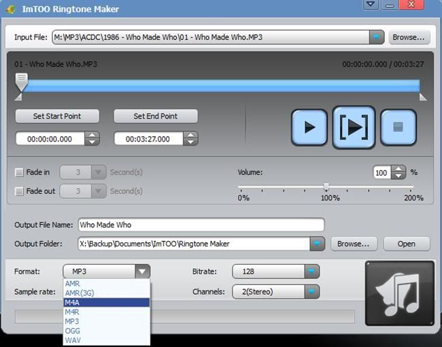Open the Fade in seconds dropdown
This screenshot has width=442, height=347.
tap(99, 172)
